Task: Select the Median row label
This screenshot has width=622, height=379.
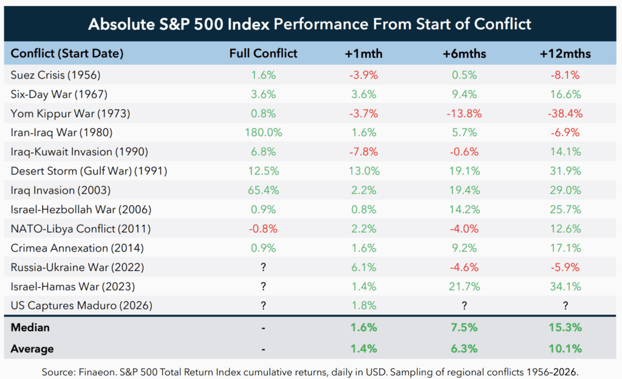Action: (x=29, y=328)
